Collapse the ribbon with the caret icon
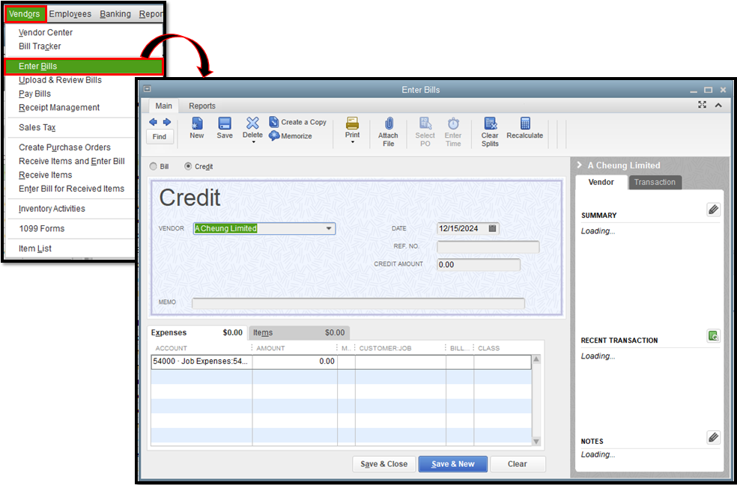 (x=718, y=106)
